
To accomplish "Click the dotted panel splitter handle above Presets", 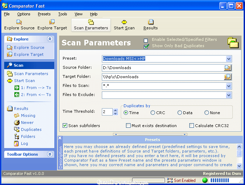I will coord(150,134).
